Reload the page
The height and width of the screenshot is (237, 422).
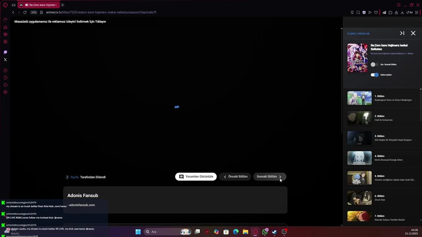(x=25, y=12)
